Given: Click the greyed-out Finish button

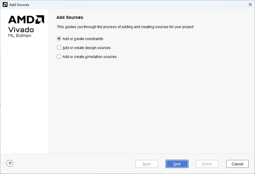Looking at the screenshot, I should pyautogui.click(x=207, y=164).
